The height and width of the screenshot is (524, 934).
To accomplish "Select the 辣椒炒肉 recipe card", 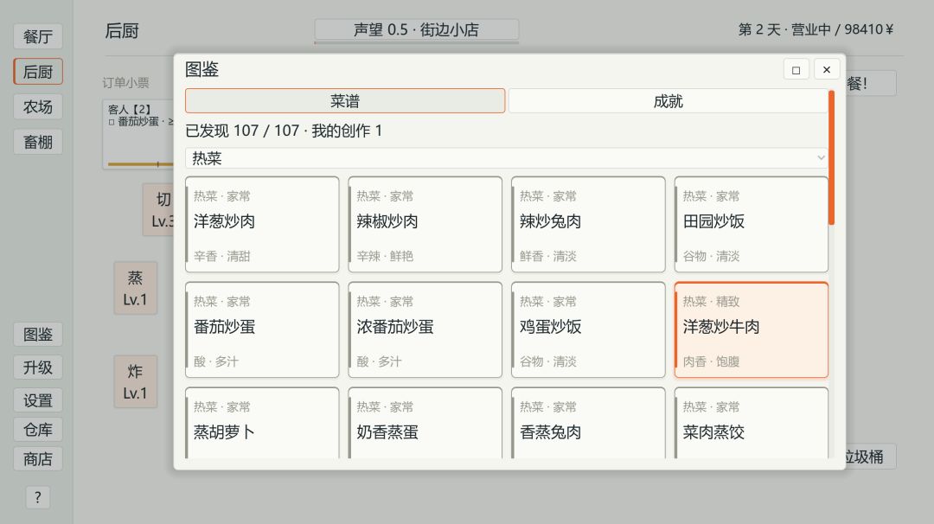I will point(425,225).
